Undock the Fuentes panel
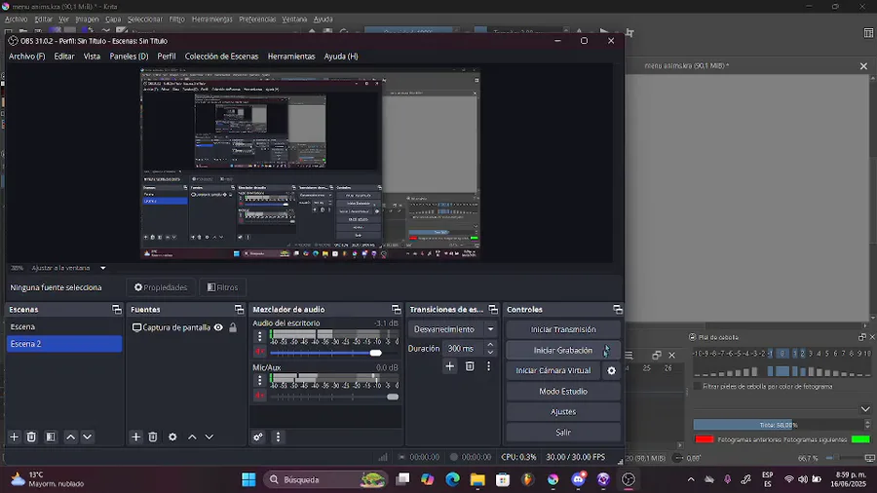This screenshot has width=877, height=493. click(239, 309)
